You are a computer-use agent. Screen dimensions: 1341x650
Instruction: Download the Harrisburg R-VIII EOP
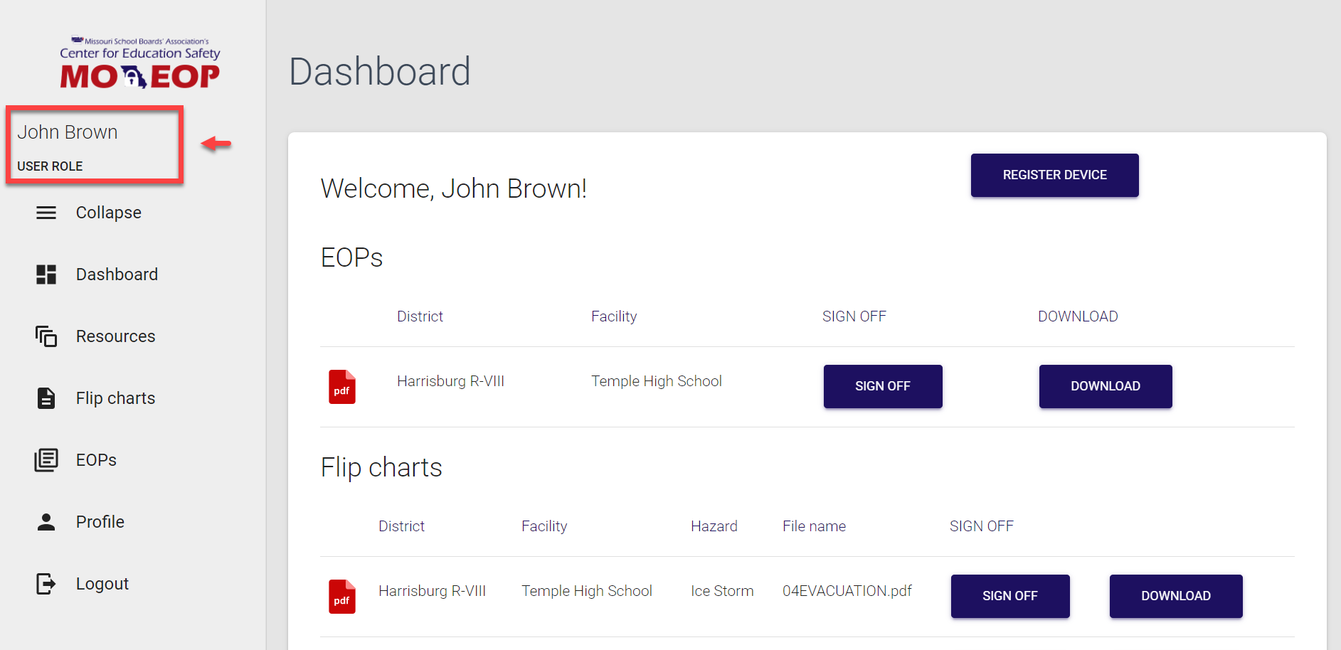(1105, 386)
